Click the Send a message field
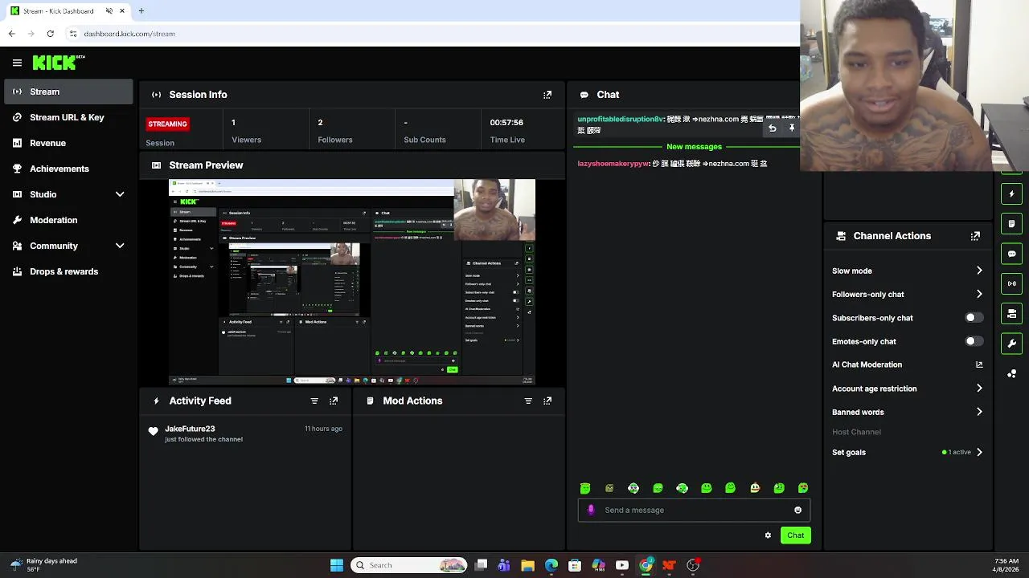This screenshot has height=578, width=1029. click(x=693, y=510)
